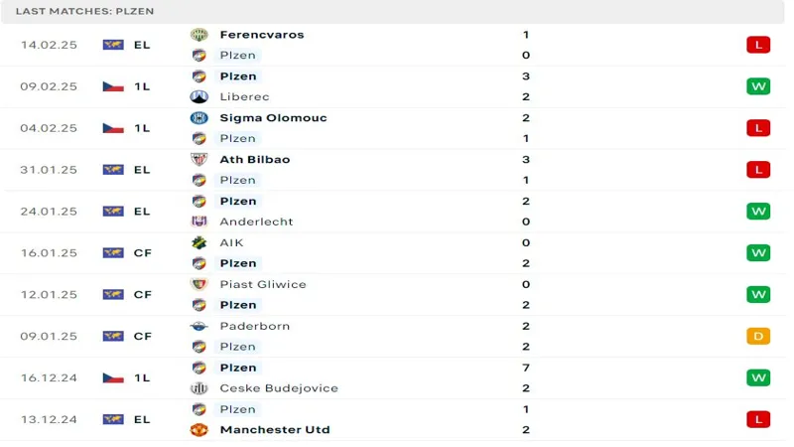This screenshot has height=447, width=794.
Task: Click the Manchester Utd red crest
Action: 199,430
